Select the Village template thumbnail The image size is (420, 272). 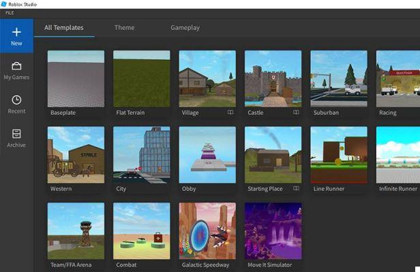point(207,79)
